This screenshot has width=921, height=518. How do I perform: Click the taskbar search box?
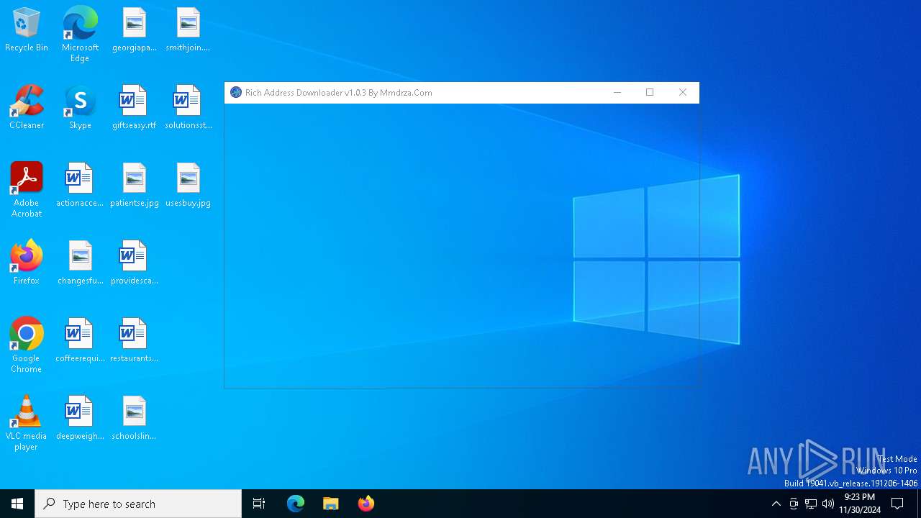pyautogui.click(x=138, y=504)
